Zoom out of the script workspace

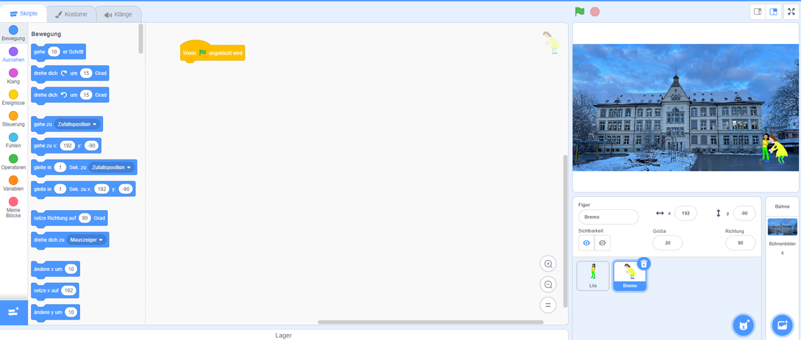(x=548, y=285)
